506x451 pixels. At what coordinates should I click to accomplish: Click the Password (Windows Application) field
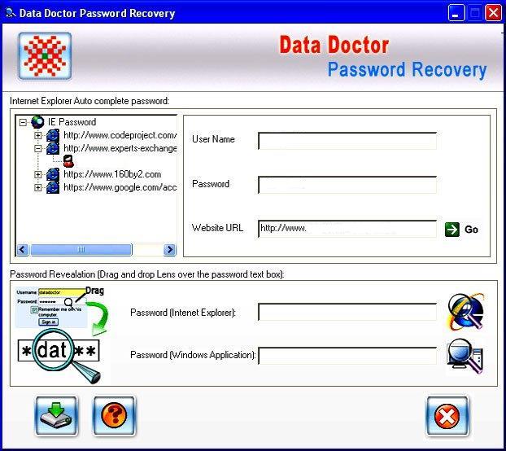pyautogui.click(x=347, y=356)
